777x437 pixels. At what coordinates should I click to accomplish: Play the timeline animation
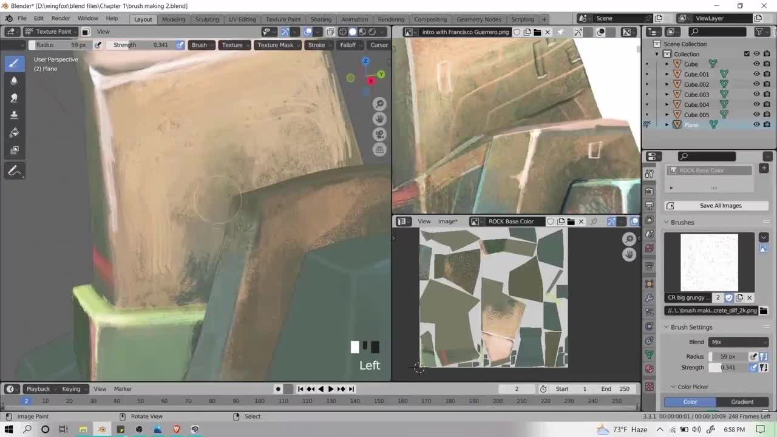coord(330,389)
